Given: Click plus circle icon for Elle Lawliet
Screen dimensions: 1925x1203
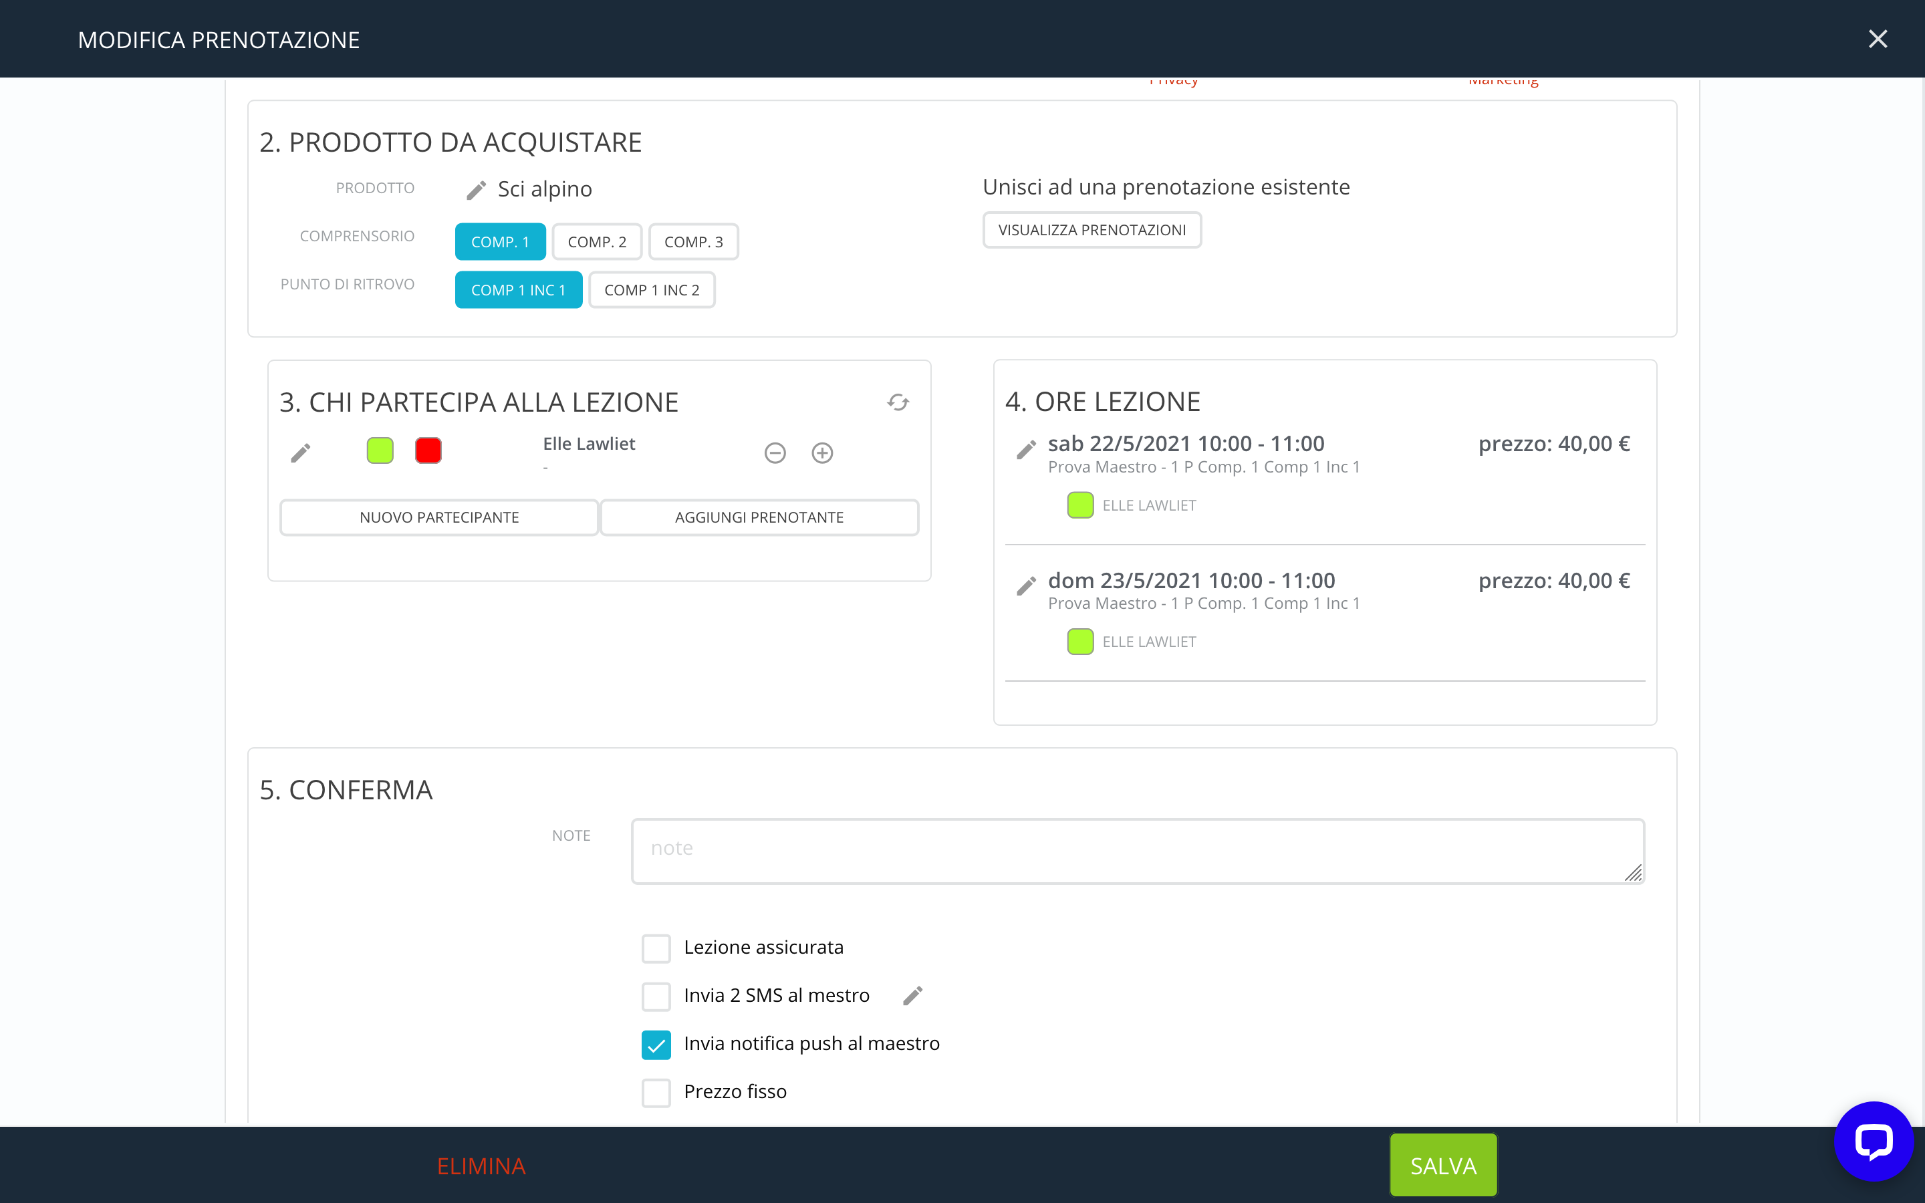Looking at the screenshot, I should tap(821, 452).
